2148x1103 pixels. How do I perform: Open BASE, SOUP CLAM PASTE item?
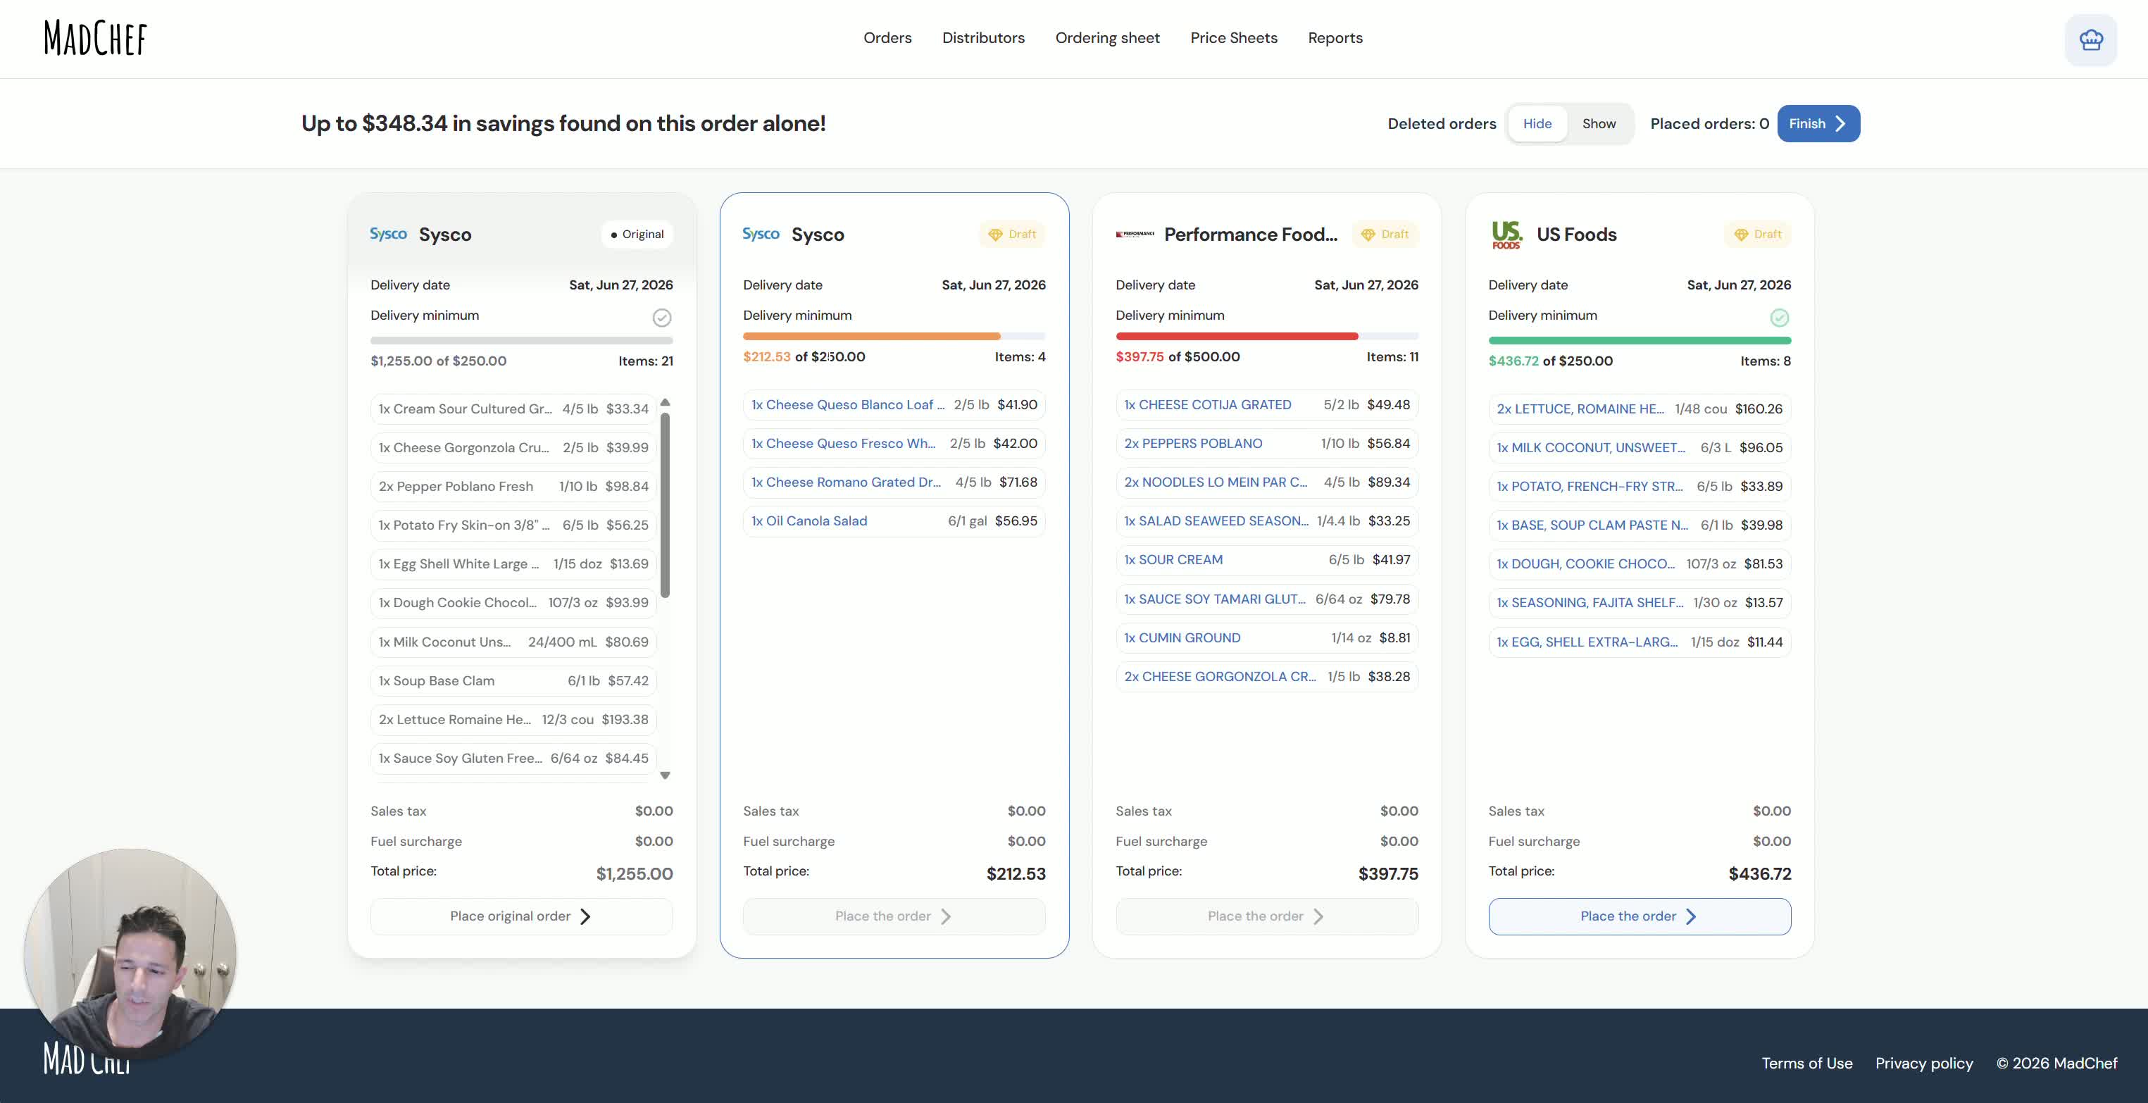tap(1640, 525)
